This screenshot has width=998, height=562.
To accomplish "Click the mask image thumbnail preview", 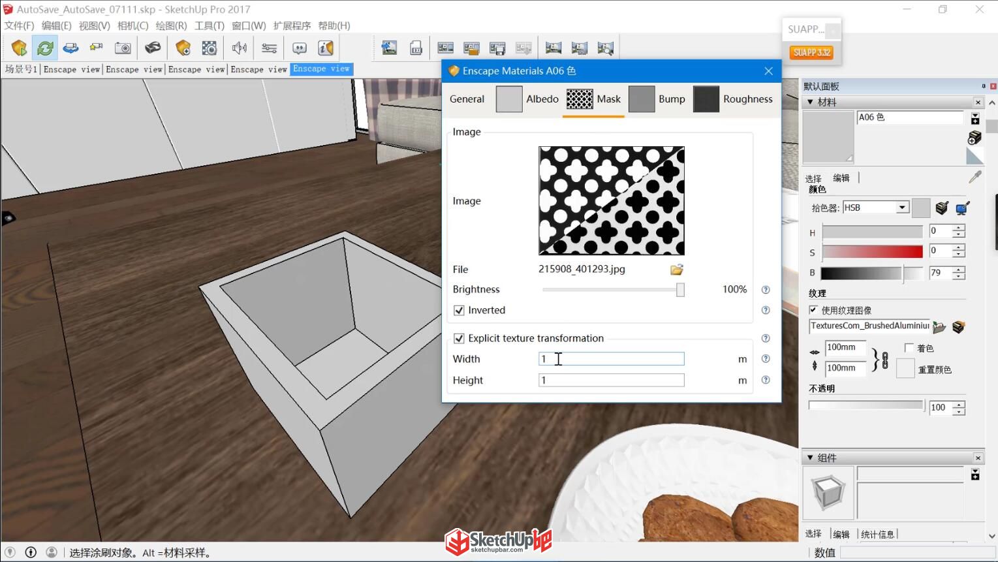I will click(612, 200).
